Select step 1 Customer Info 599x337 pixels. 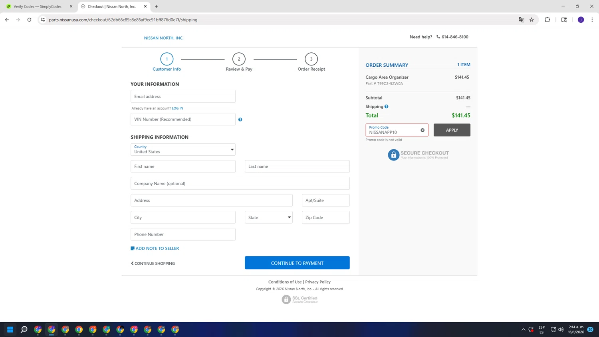pyautogui.click(x=167, y=62)
